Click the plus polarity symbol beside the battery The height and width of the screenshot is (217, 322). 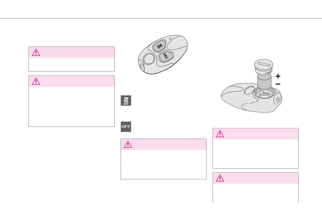[278, 76]
